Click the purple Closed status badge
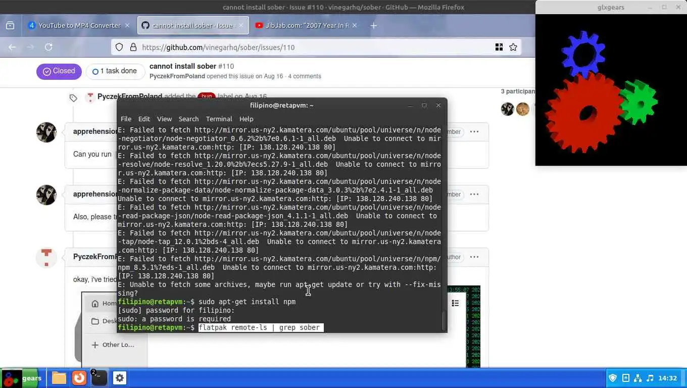 click(x=59, y=71)
